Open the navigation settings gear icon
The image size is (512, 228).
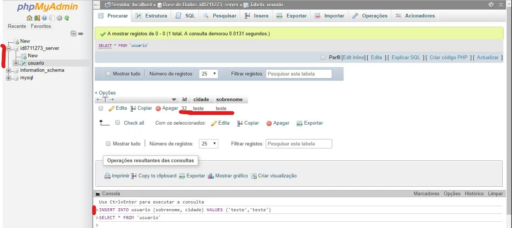[59, 18]
